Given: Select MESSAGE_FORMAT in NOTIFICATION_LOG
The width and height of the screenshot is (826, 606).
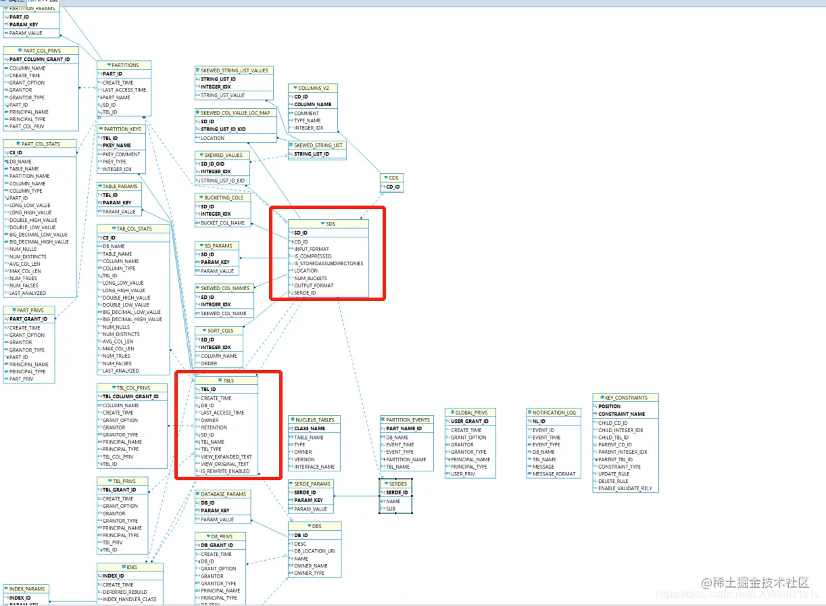Looking at the screenshot, I should pyautogui.click(x=554, y=474).
